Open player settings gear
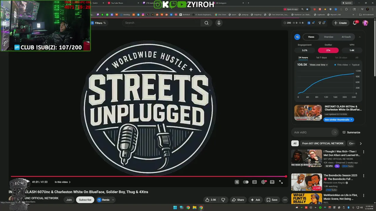This screenshot has width=376, height=211. (263, 182)
